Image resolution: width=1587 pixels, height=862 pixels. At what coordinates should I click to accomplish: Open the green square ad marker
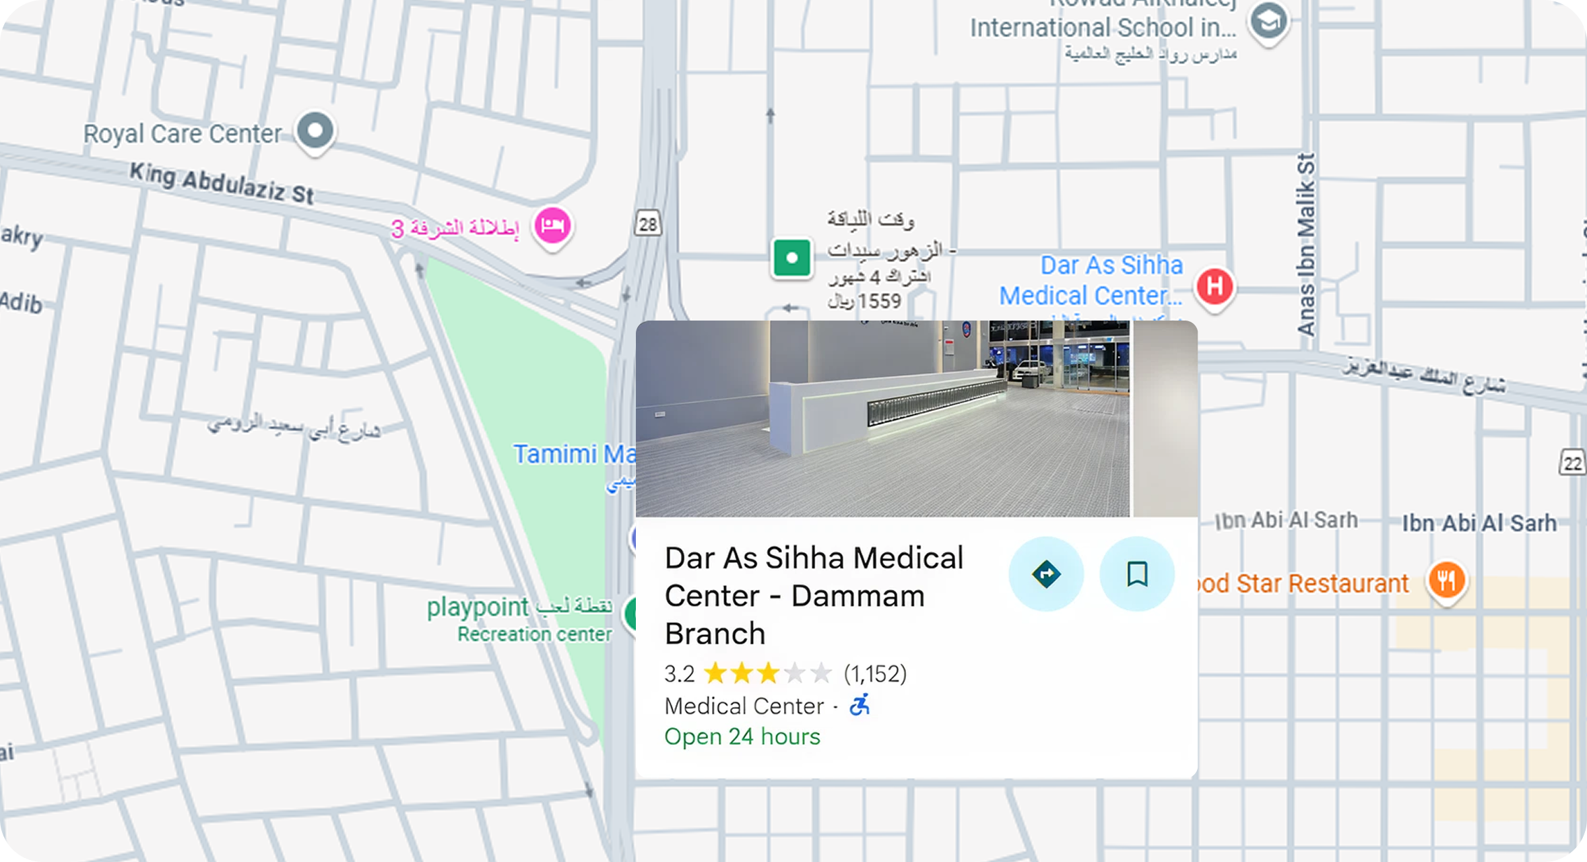coord(791,257)
